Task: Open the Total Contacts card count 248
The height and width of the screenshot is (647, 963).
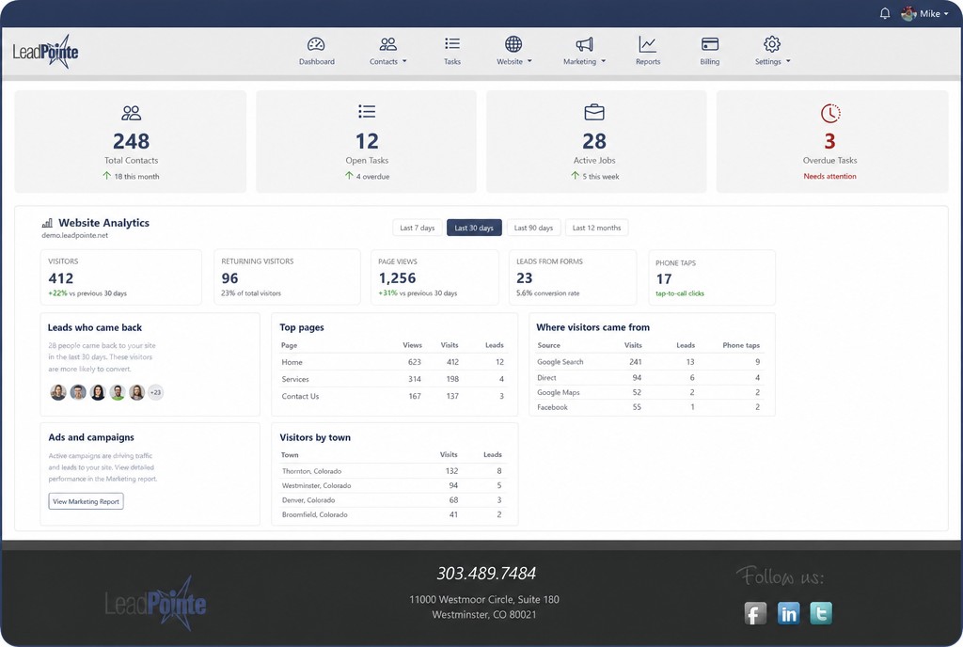Action: 131,141
